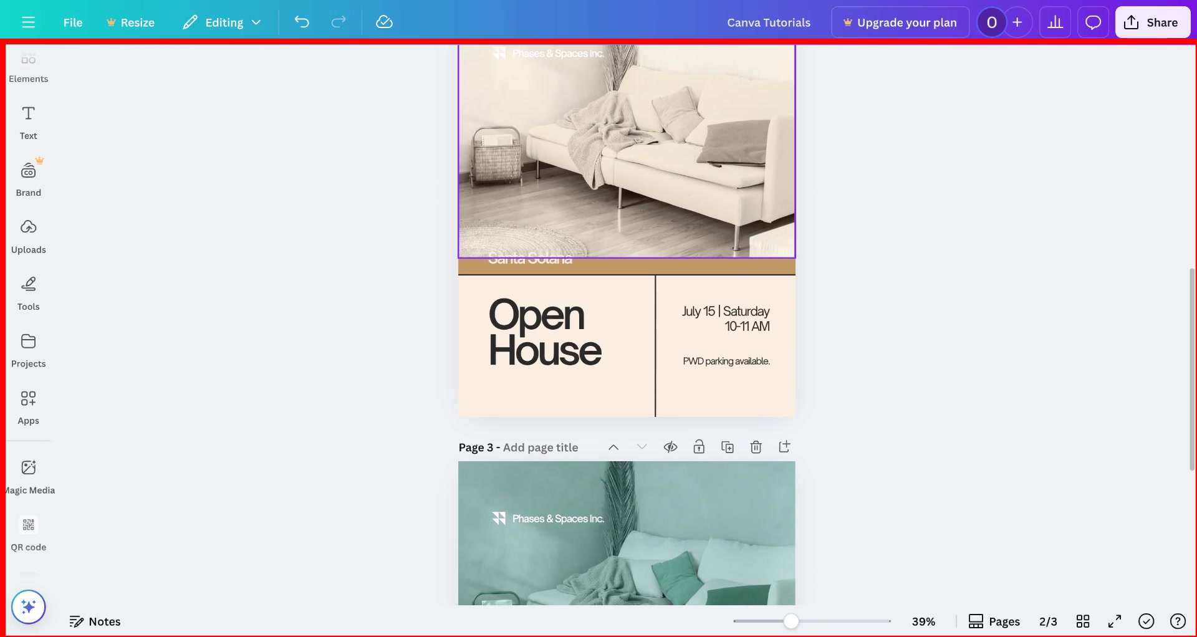Duplicate Page 3
This screenshot has width=1197, height=637.
click(728, 447)
